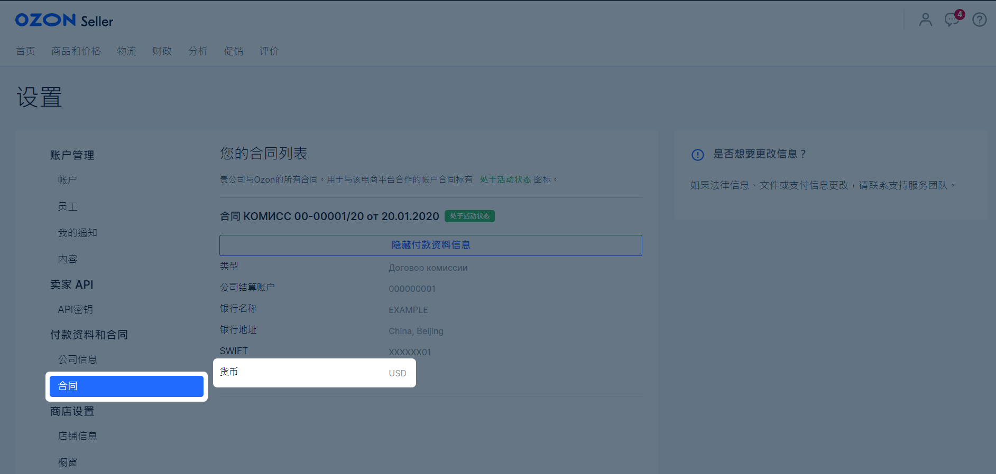996x474 pixels.
Task: Open the 评价 menu
Action: pyautogui.click(x=269, y=51)
